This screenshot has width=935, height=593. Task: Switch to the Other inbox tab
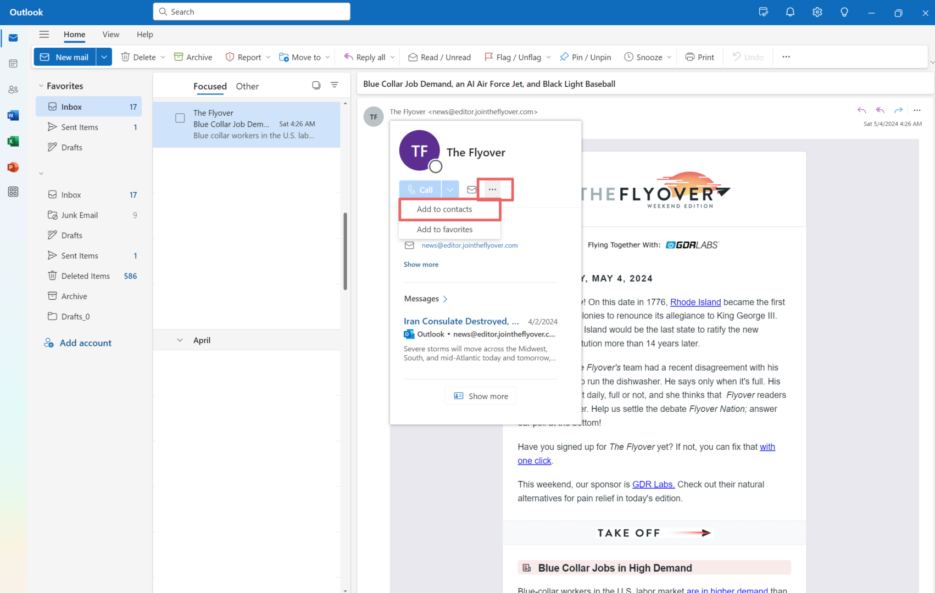click(247, 86)
